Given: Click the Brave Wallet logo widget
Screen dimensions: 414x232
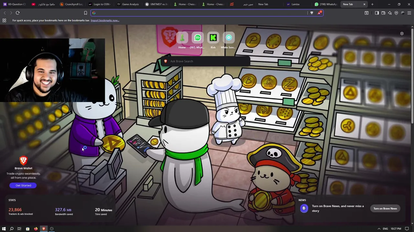Looking at the screenshot, I should click(x=23, y=160).
